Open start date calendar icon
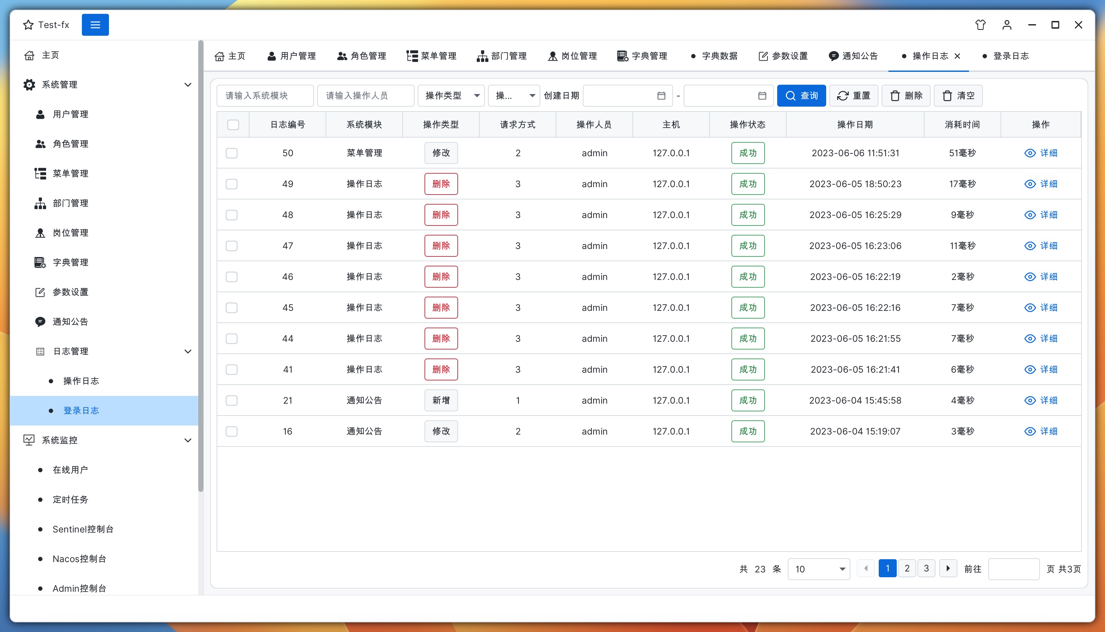 661,95
